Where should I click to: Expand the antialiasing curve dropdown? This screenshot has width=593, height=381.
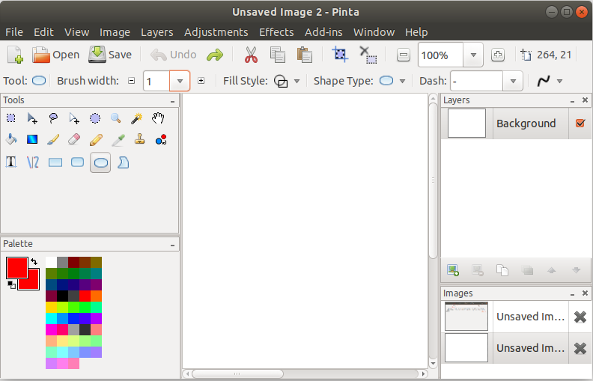[x=560, y=81]
